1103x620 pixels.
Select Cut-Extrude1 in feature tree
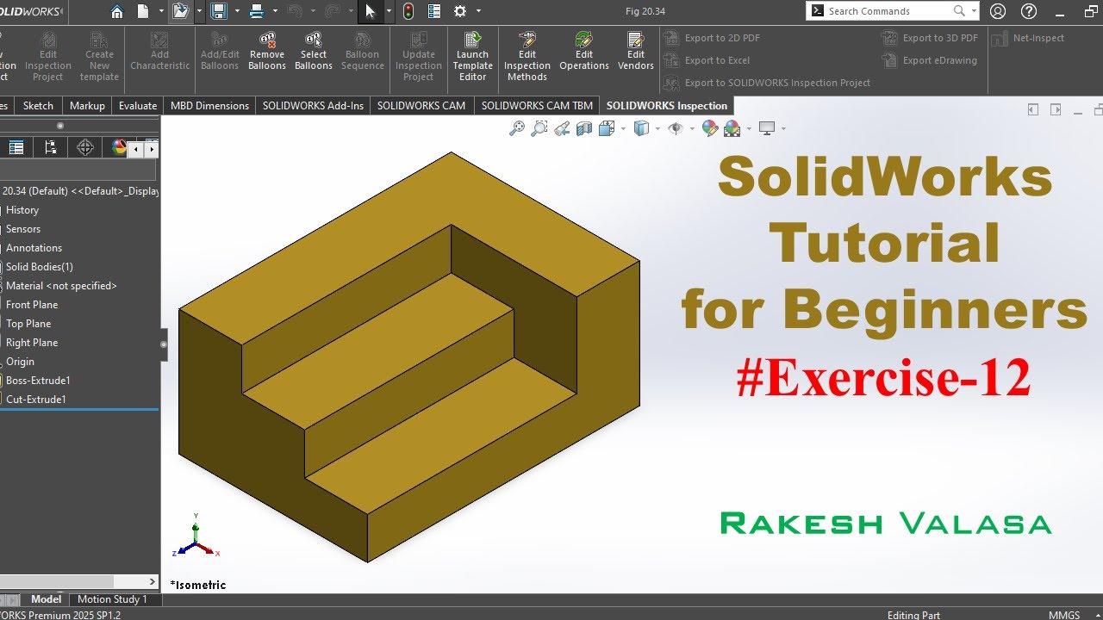[x=36, y=400]
